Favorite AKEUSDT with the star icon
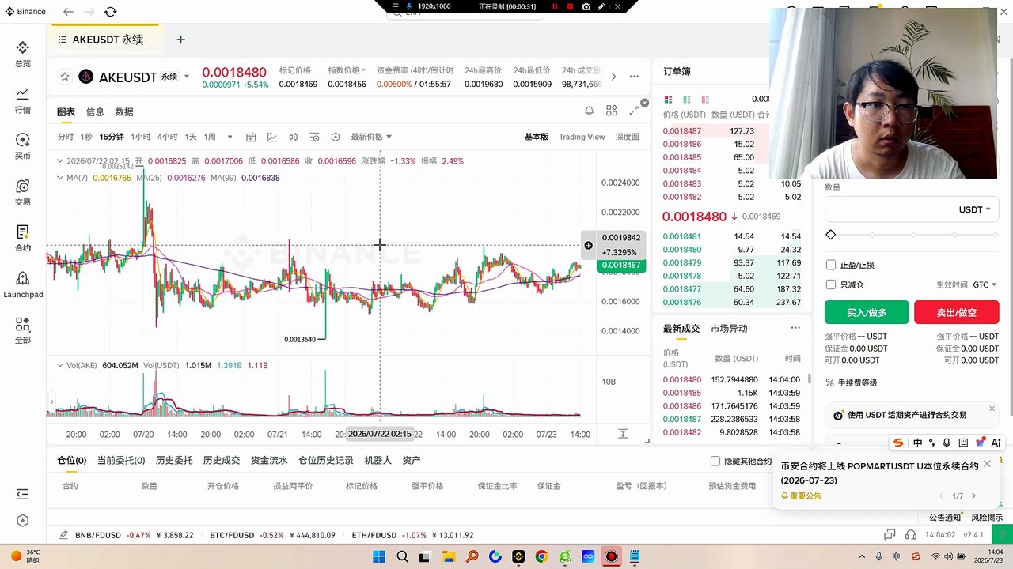Viewport: 1013px width, 569px height. (x=65, y=77)
